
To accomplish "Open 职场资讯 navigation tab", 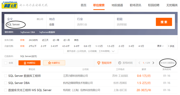I will tap(135, 5).
